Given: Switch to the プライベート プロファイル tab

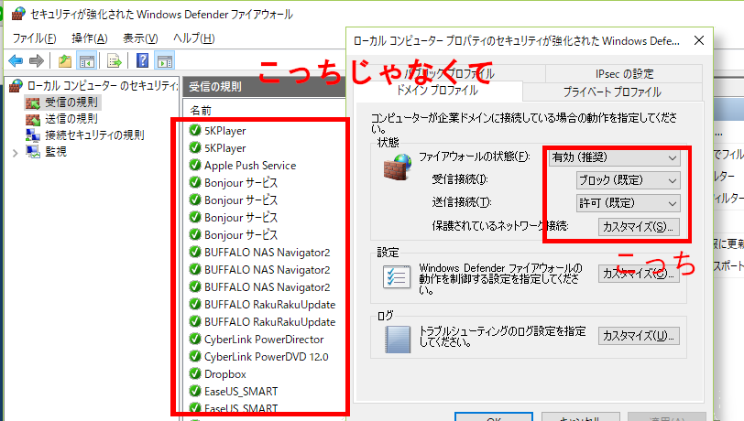Looking at the screenshot, I should pyautogui.click(x=612, y=92).
